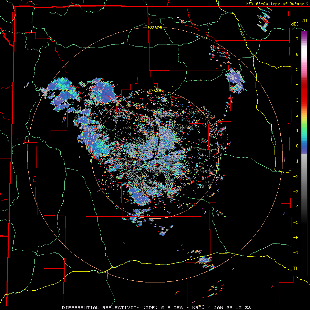Click the 6 value on color scale
The width and height of the screenshot is (310, 310).
[x=297, y=54]
